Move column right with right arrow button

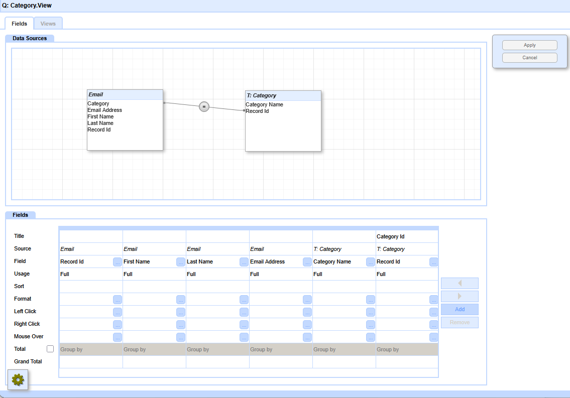(460, 296)
